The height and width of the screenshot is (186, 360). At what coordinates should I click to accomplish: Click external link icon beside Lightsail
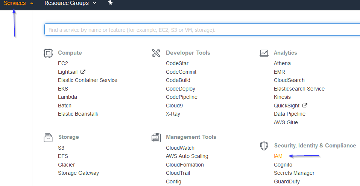coord(83,72)
